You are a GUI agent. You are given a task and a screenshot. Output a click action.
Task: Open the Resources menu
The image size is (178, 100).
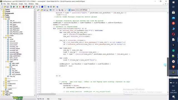click(x=14, y=4)
